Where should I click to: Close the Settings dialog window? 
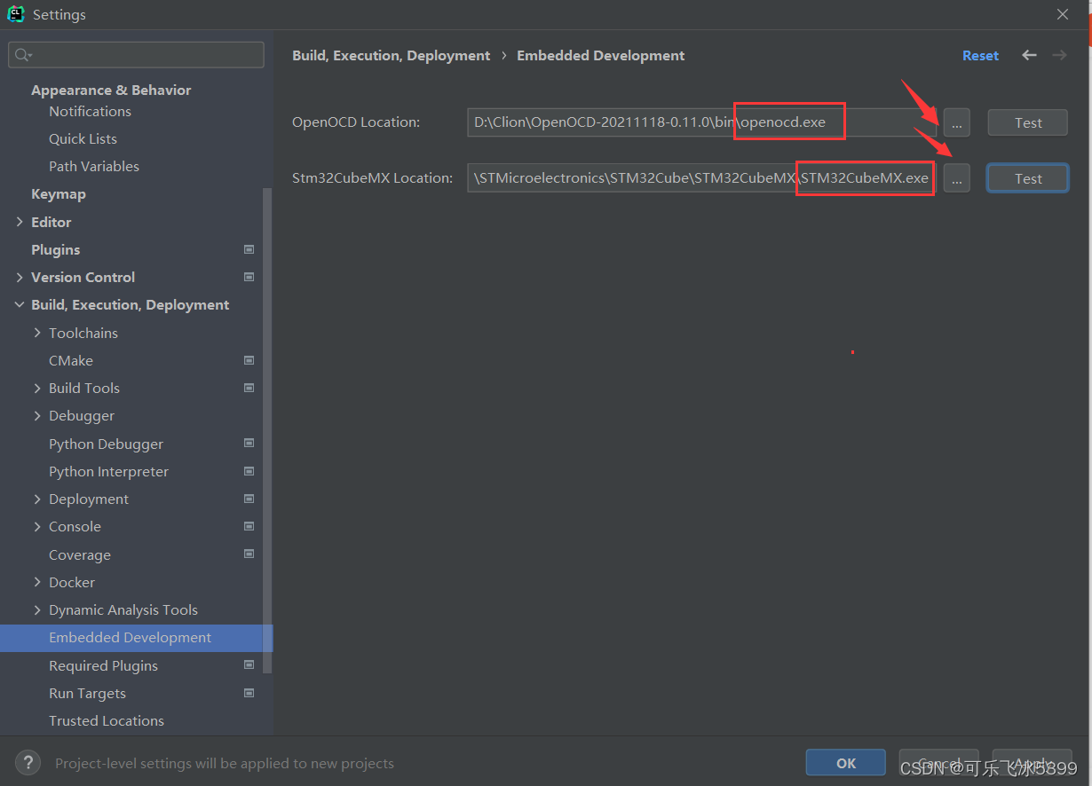pyautogui.click(x=1063, y=14)
